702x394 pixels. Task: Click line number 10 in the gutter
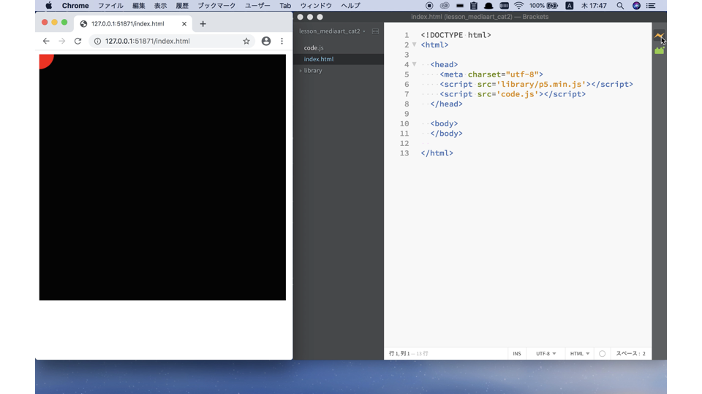(404, 123)
